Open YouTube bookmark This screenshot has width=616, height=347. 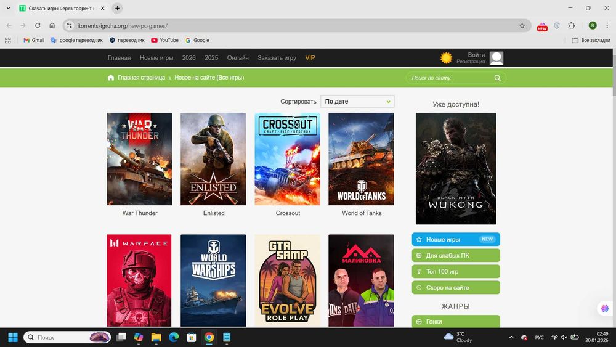coord(164,40)
